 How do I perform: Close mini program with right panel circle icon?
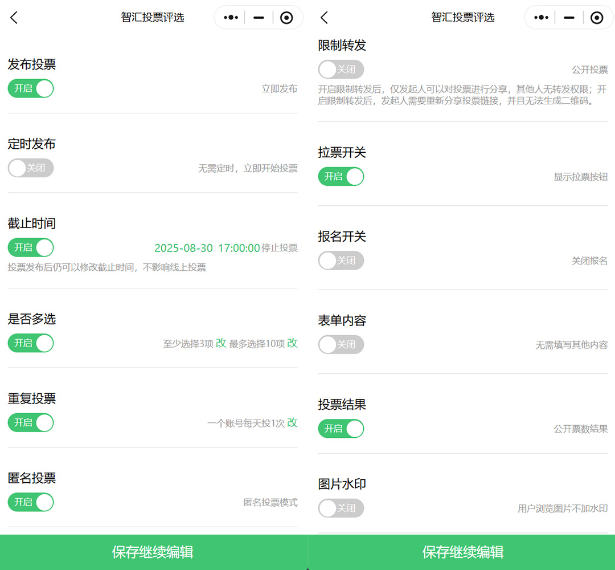(x=596, y=18)
